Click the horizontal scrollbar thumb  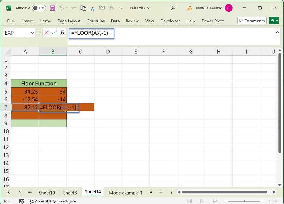(224, 192)
